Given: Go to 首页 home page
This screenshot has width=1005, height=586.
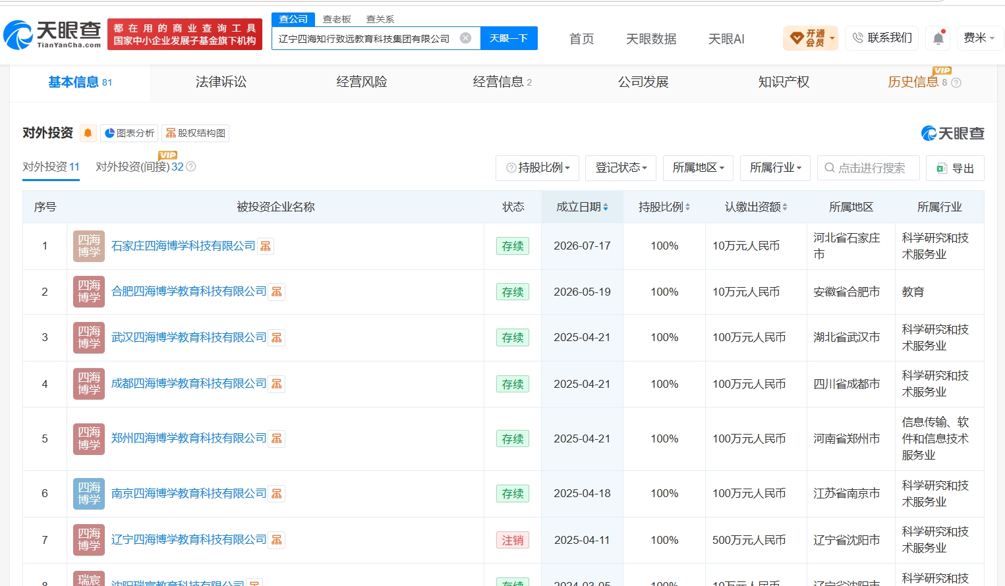Looking at the screenshot, I should tap(581, 39).
